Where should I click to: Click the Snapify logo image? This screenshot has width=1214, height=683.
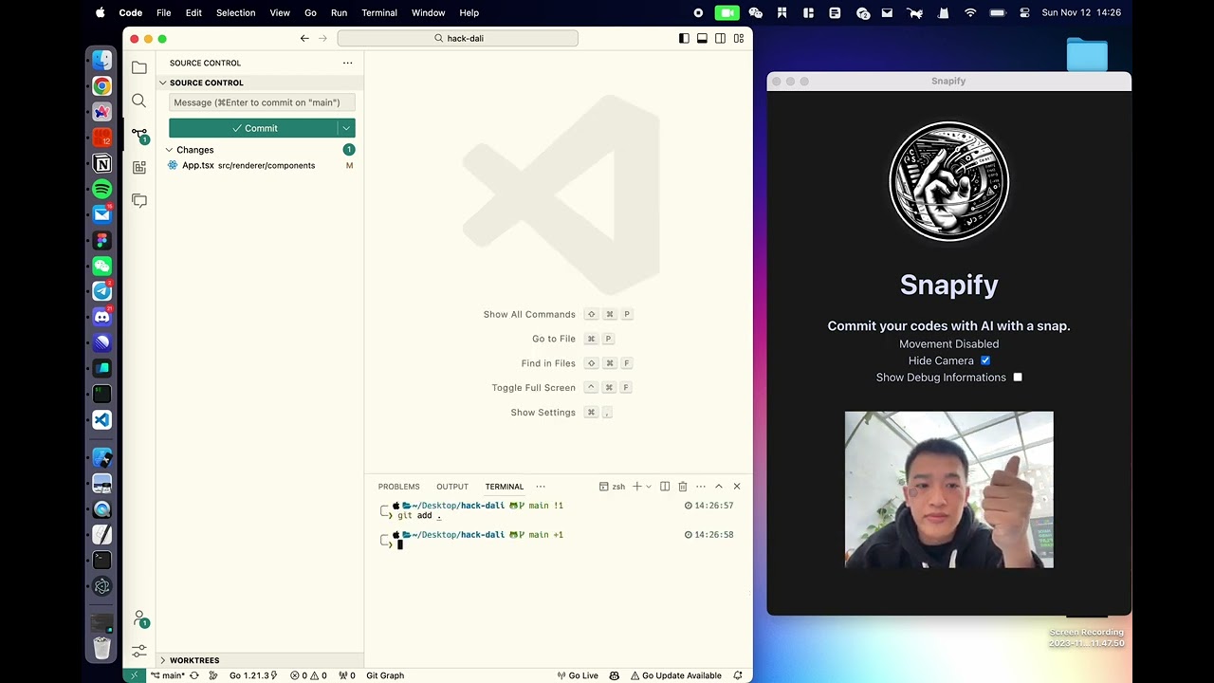[x=948, y=181]
